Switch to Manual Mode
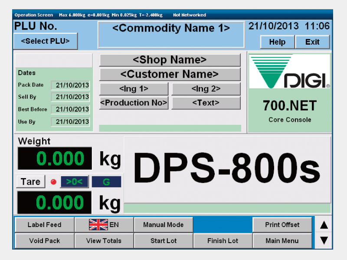This screenshot has height=260, width=347. (x=164, y=225)
